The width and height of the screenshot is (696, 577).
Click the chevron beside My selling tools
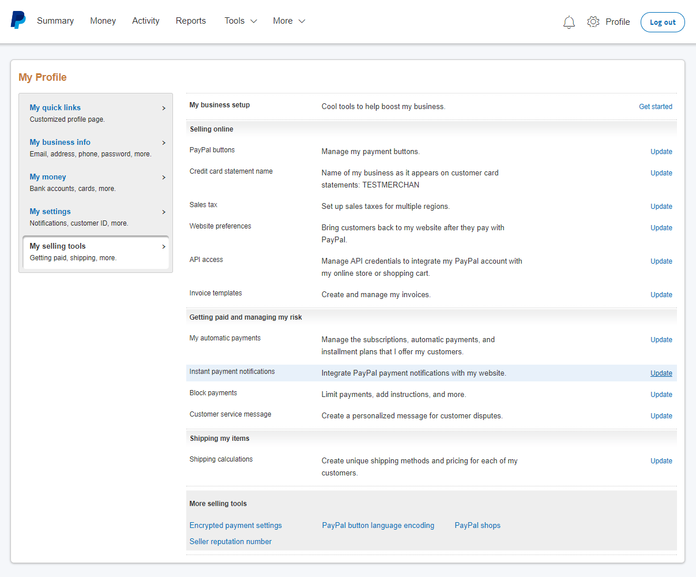tap(164, 246)
